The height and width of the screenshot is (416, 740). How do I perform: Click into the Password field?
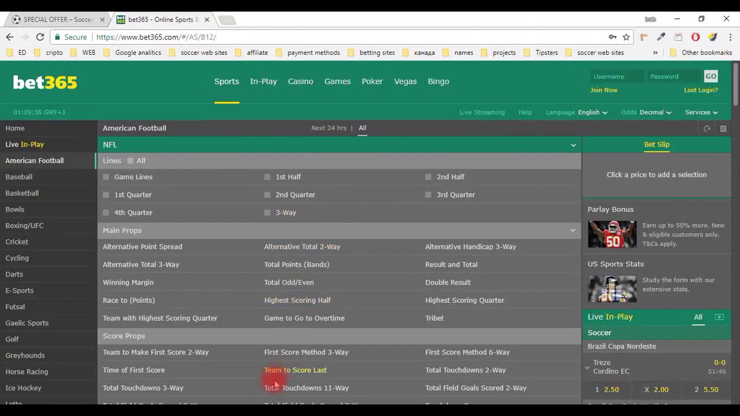674,76
